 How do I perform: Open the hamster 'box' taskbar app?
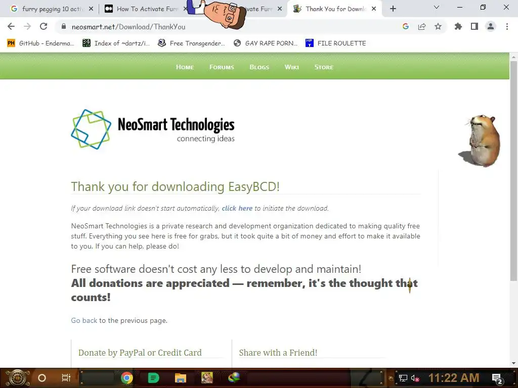point(207,378)
